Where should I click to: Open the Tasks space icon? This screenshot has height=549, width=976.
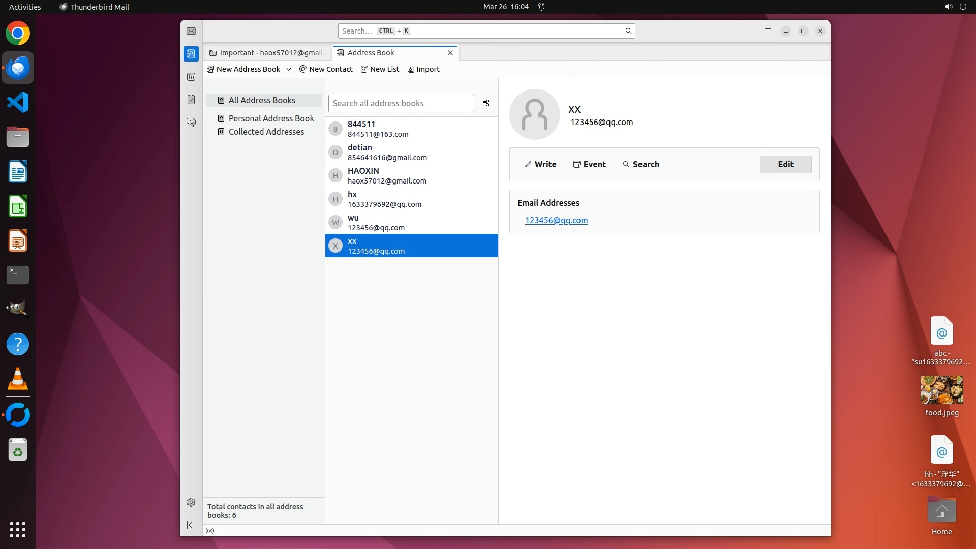pyautogui.click(x=191, y=100)
